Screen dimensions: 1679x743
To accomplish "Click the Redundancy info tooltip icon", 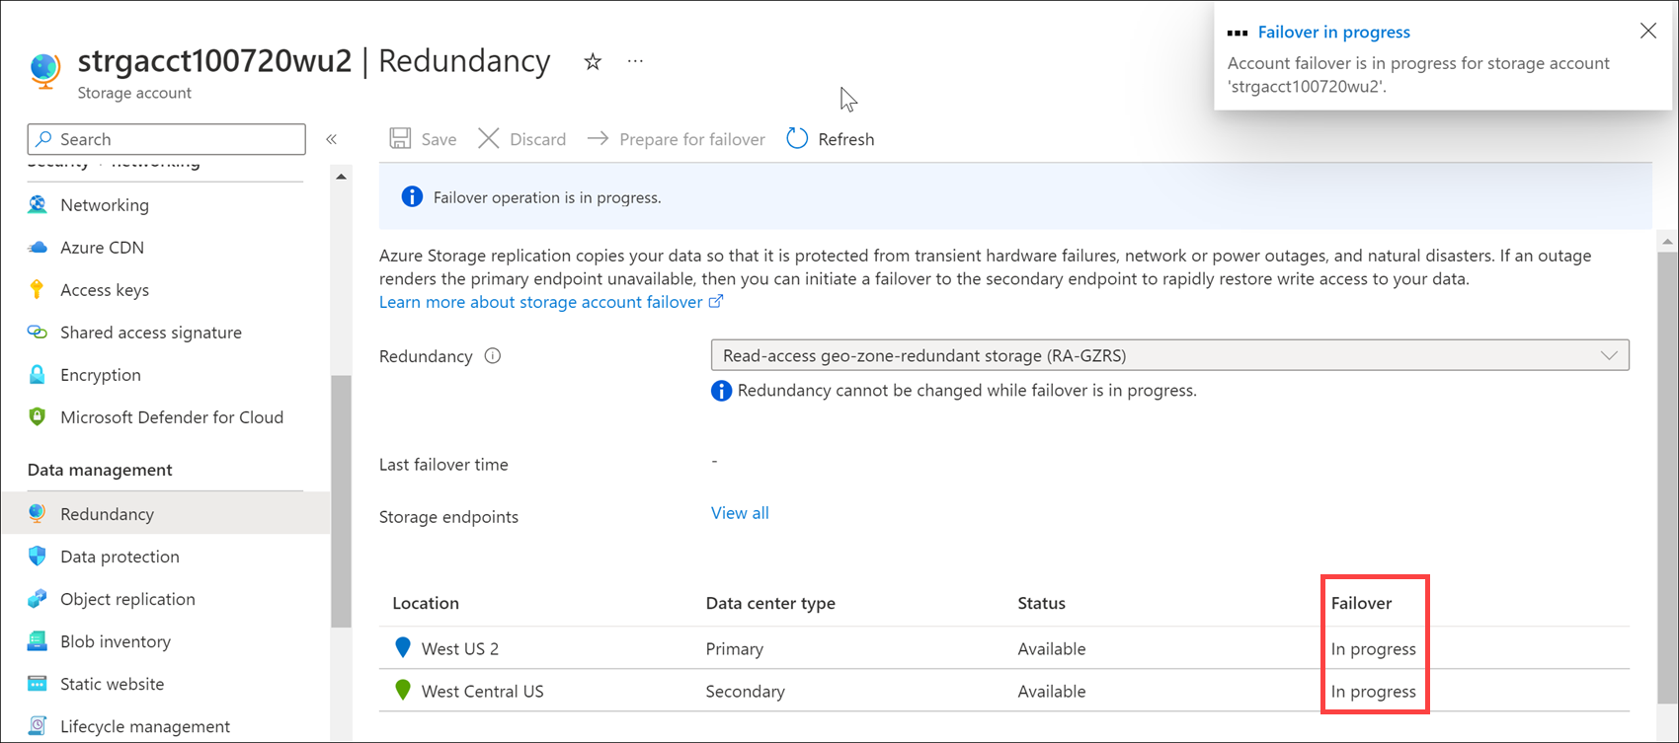I will (493, 356).
